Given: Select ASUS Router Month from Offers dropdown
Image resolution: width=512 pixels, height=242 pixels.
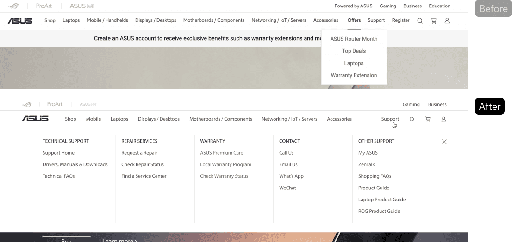Looking at the screenshot, I should 354,39.
